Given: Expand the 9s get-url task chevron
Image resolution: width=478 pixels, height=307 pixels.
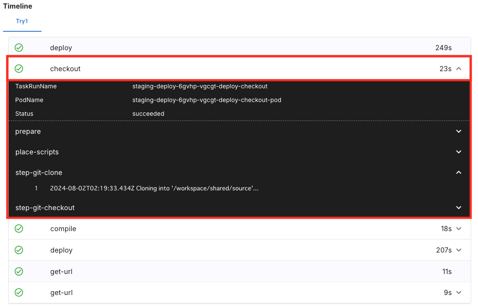Looking at the screenshot, I should 459,292.
